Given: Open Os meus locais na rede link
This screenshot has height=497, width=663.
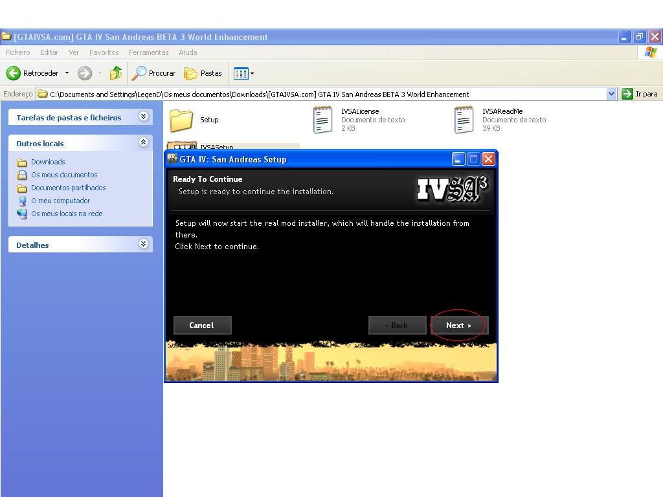Looking at the screenshot, I should (67, 214).
